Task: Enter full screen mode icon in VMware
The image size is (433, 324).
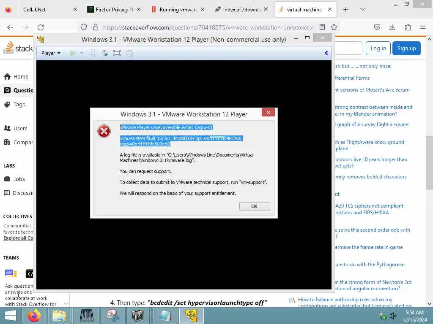Action: (117, 53)
